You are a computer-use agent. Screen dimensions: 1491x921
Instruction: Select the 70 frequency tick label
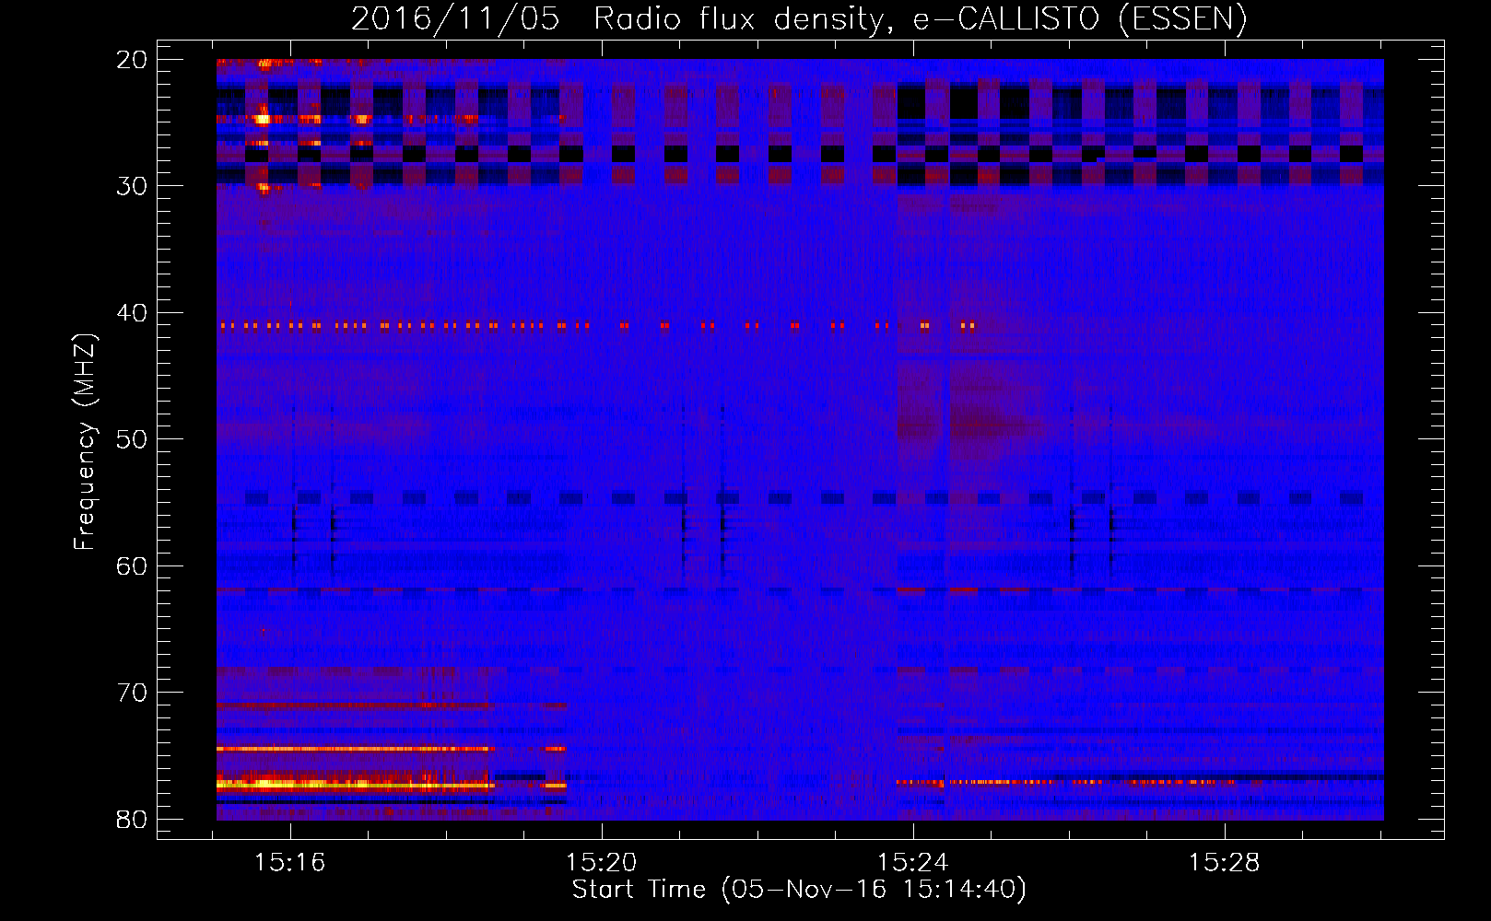(x=133, y=693)
